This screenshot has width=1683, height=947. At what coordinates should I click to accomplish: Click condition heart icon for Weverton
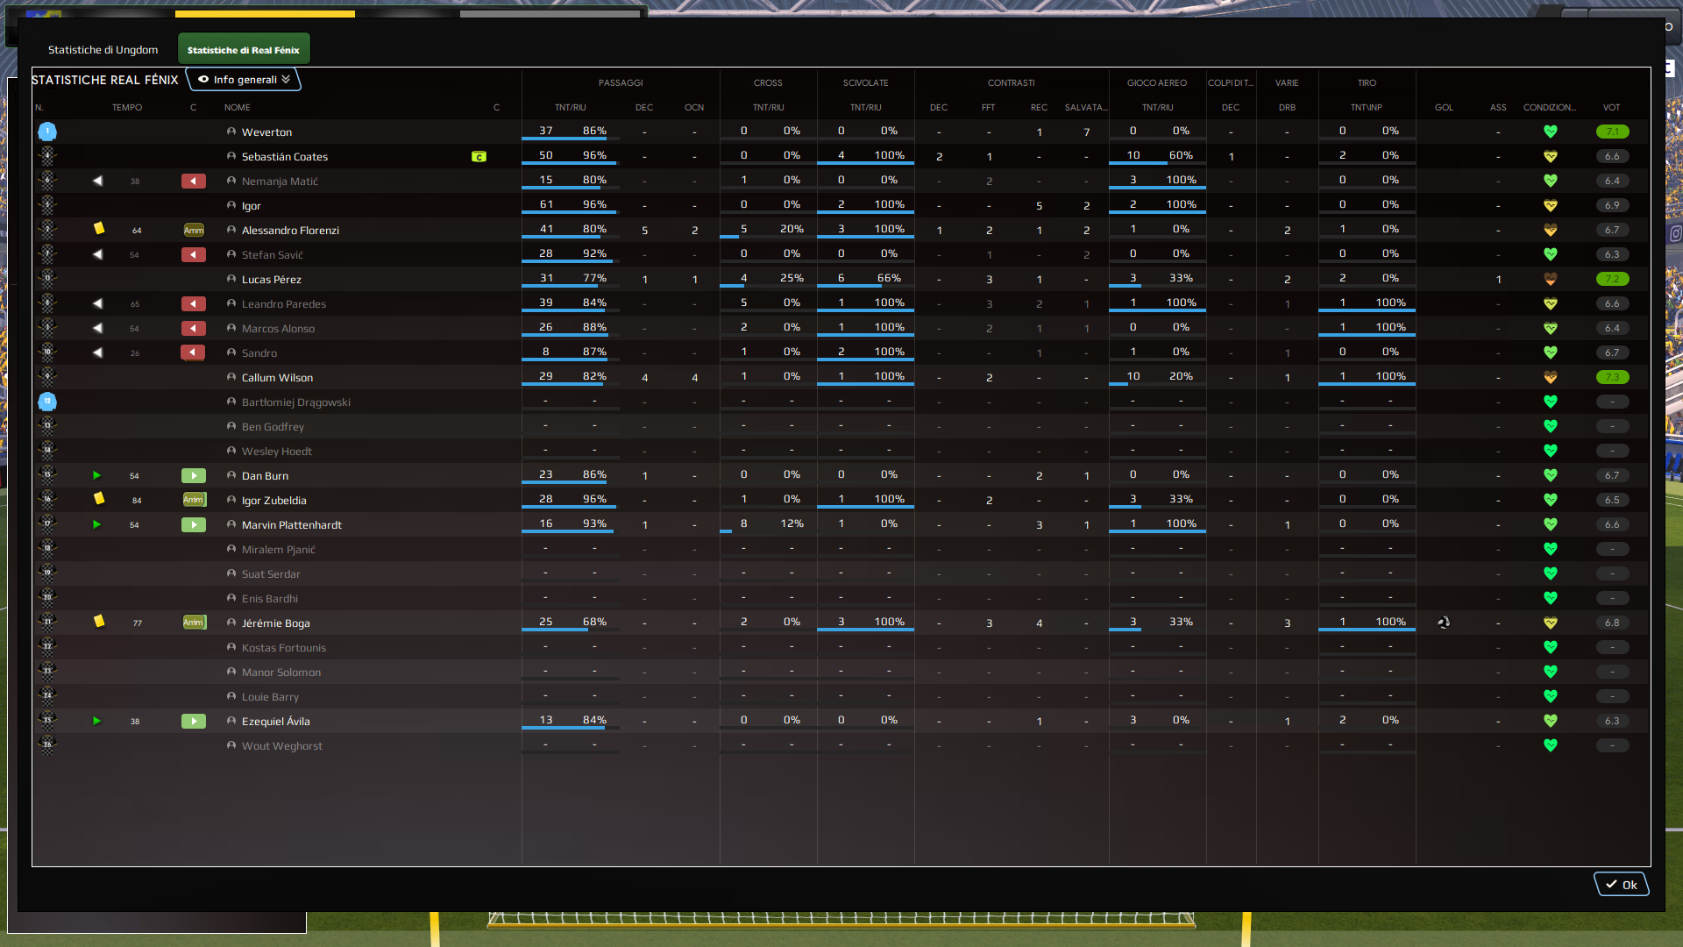pos(1550,132)
